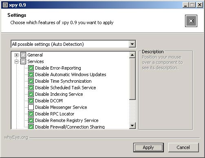Toggle Disable Time Synchronization option
The width and height of the screenshot is (205, 158).
(31, 81)
